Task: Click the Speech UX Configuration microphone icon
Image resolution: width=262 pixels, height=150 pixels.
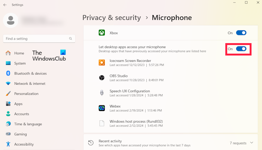Action: point(101,93)
